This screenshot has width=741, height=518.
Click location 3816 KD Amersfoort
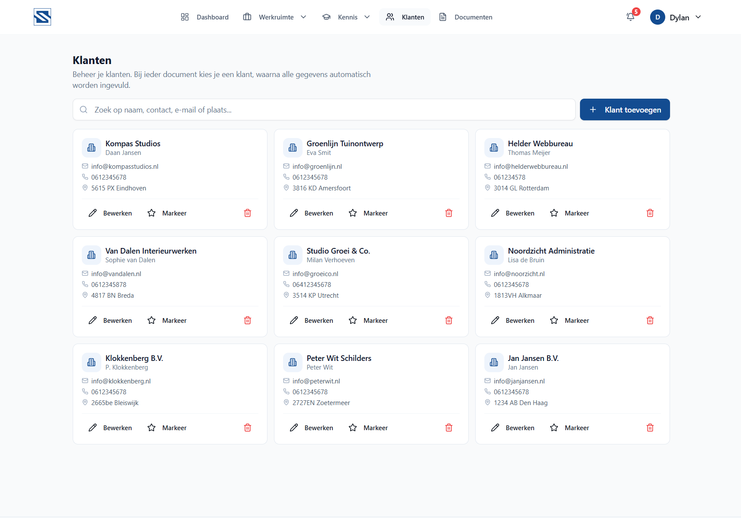point(322,188)
